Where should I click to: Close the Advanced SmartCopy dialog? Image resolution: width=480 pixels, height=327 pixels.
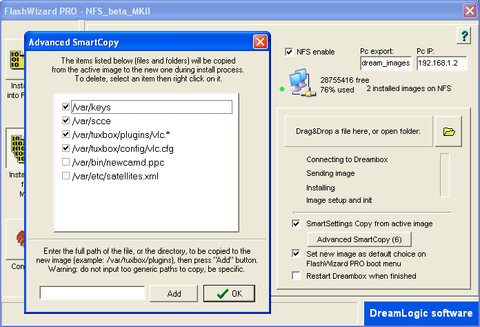[x=260, y=41]
